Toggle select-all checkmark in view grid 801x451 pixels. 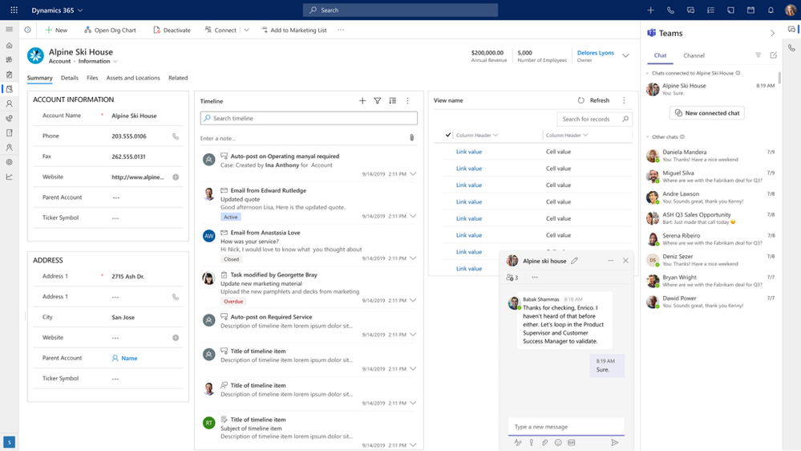coord(448,135)
